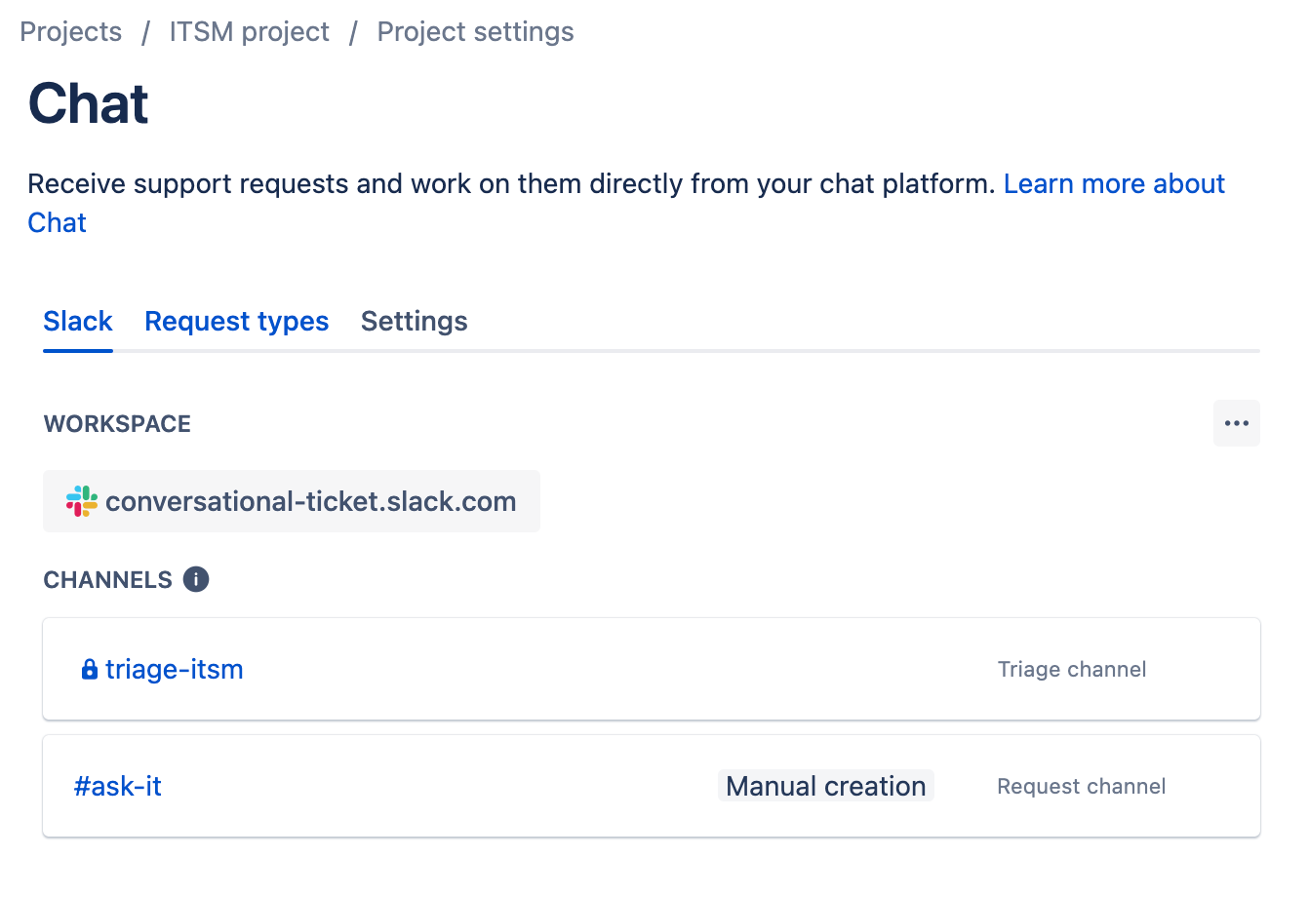This screenshot has height=897, width=1309.
Task: Click the lock icon beside triage-itsm
Action: (89, 669)
